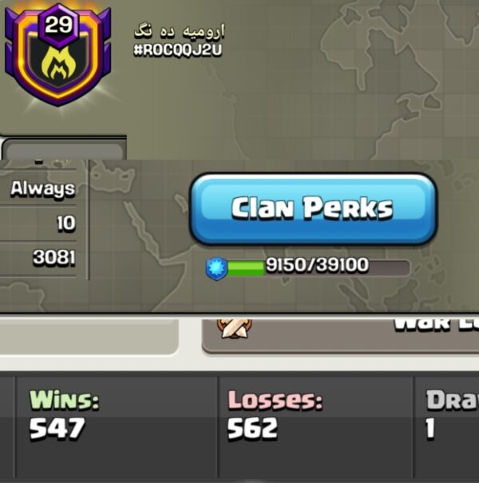Click the gray tab below clan badge
This screenshot has height=483, width=479.
pyautogui.click(x=64, y=148)
